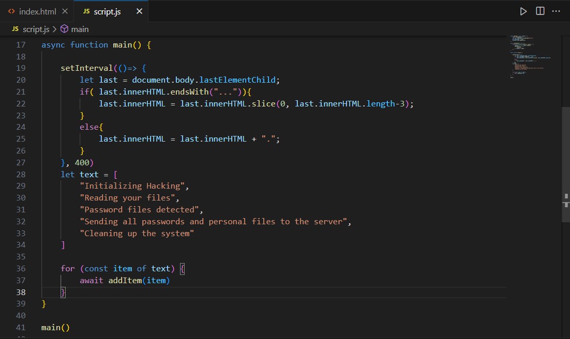Click the closing bracket on line 34
Viewport: 570px width, 339px height.
click(x=63, y=245)
